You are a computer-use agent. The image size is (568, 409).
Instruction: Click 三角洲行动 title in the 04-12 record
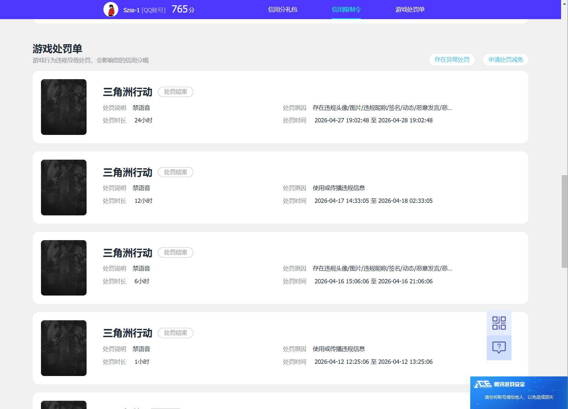click(x=128, y=333)
